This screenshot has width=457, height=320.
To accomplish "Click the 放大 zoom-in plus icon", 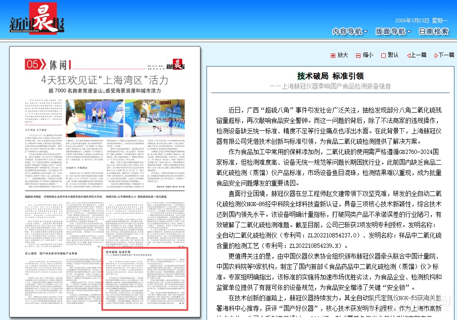I will coord(334,56).
